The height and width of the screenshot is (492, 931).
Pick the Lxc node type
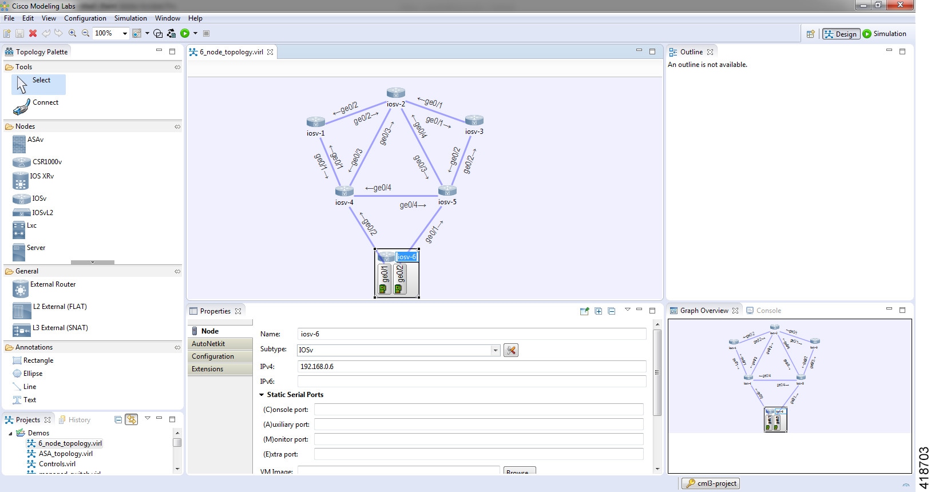25,229
